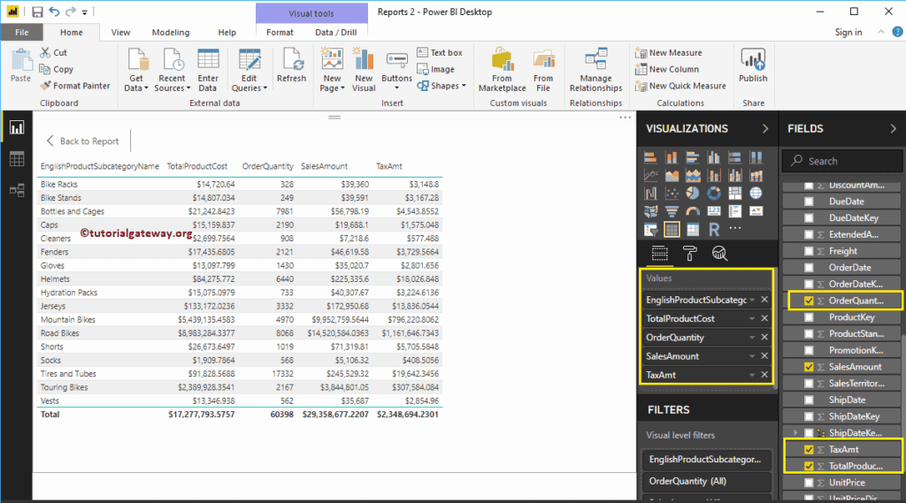The height and width of the screenshot is (503, 906).
Task: Open the Analytics magnifier pane icon
Action: [720, 254]
